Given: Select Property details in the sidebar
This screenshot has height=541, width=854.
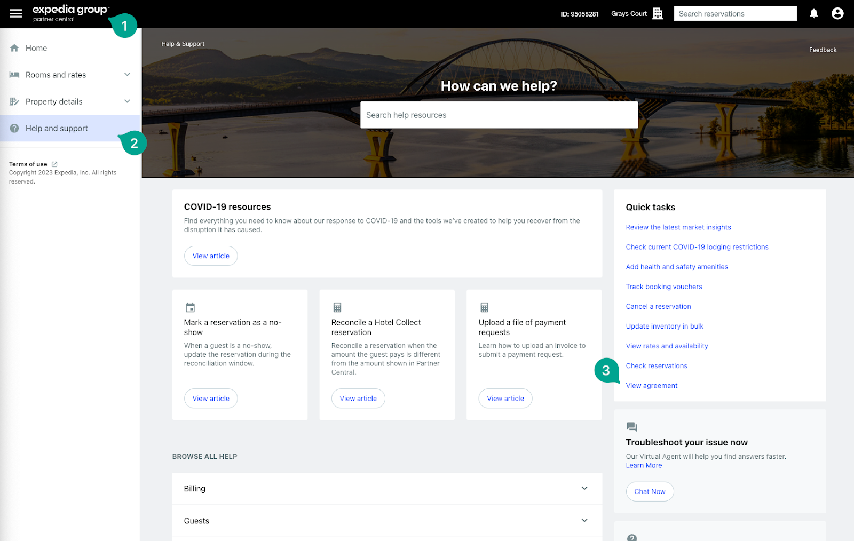Looking at the screenshot, I should pyautogui.click(x=70, y=101).
